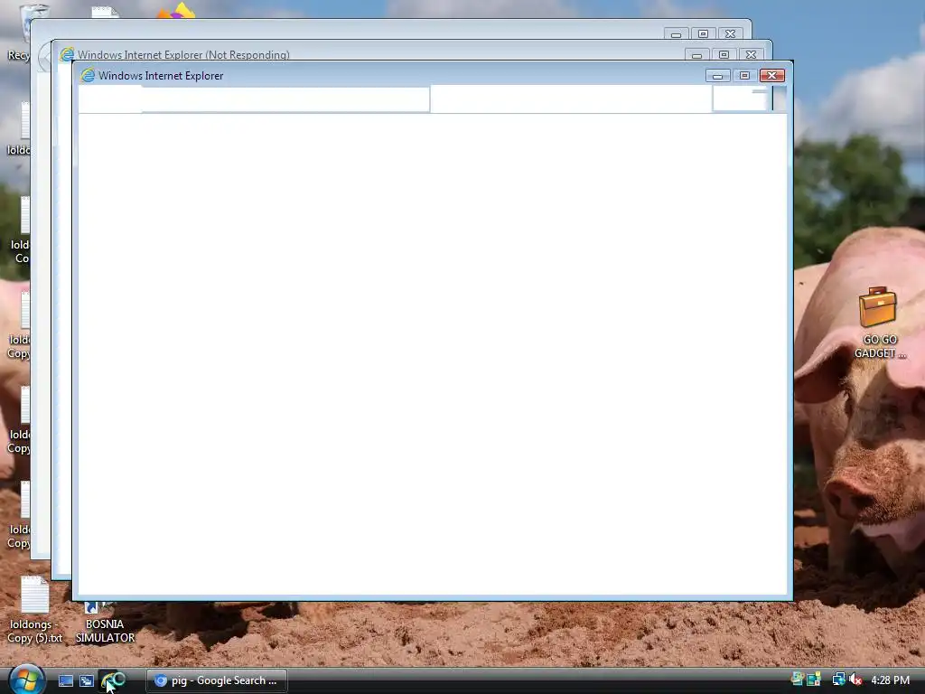Image resolution: width=925 pixels, height=694 pixels.
Task: Open the GO GO GADGET briefcase icon
Action: (879, 323)
